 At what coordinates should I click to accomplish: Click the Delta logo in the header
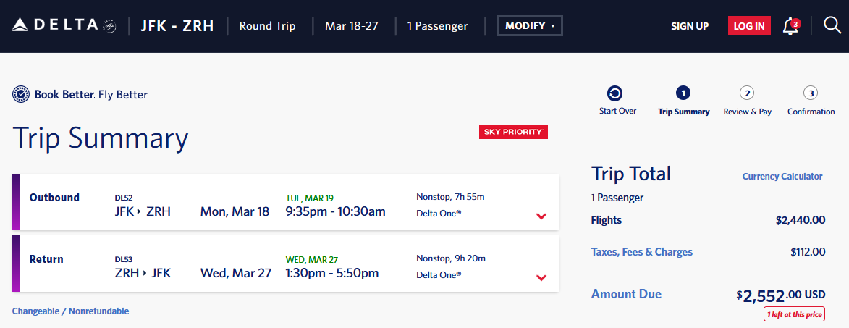(x=64, y=25)
